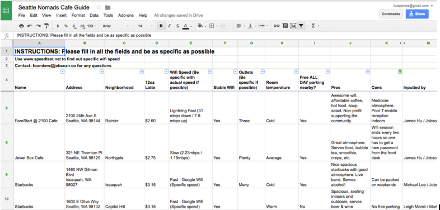Open the filter dropdown on Free ALL DAY parking header
The width and height of the screenshot is (440, 210).
[327, 71]
